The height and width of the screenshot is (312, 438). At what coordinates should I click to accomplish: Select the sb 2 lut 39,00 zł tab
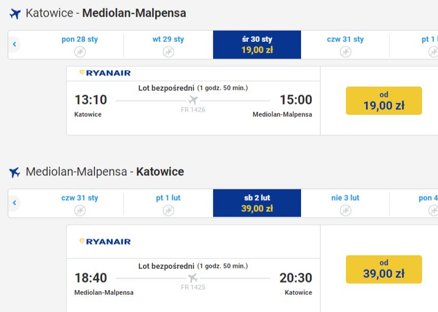click(257, 203)
